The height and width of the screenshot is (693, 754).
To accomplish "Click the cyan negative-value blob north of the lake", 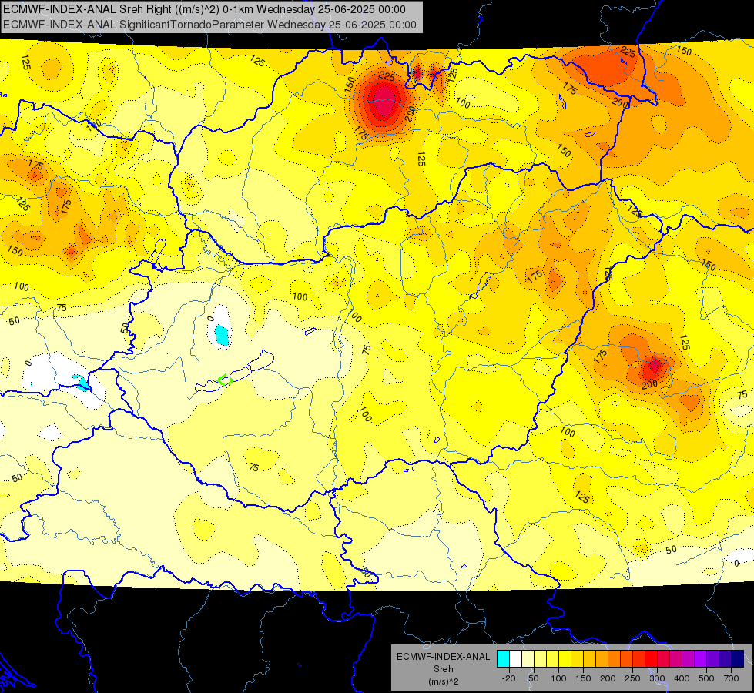I will [222, 335].
